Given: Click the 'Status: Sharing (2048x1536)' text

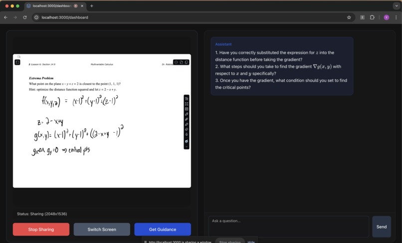Looking at the screenshot, I should (x=42, y=214).
